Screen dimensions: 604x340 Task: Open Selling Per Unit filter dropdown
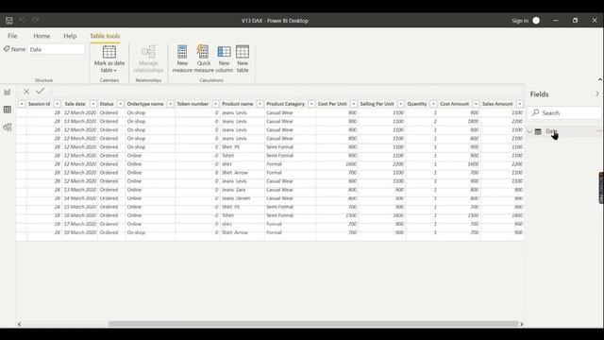pos(401,104)
